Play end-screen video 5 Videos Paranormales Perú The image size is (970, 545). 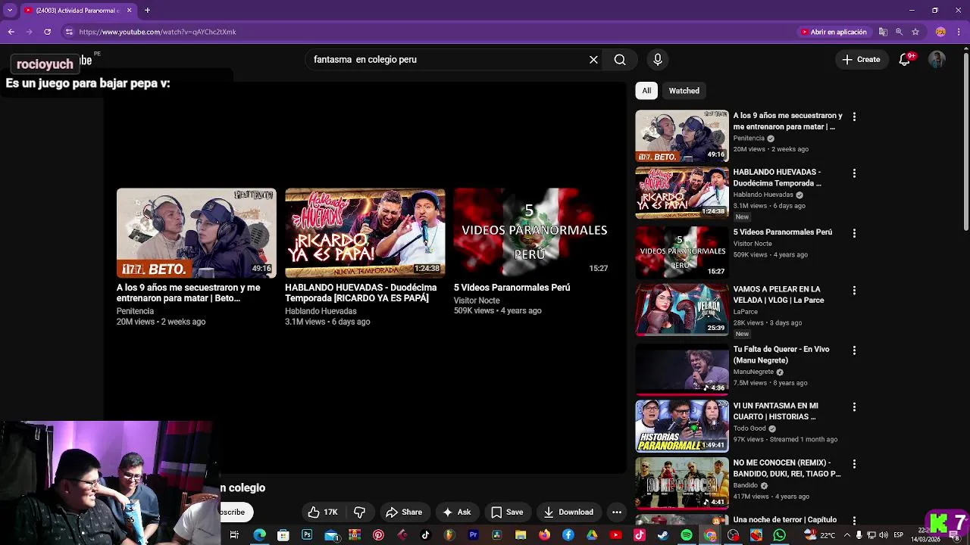pos(533,232)
